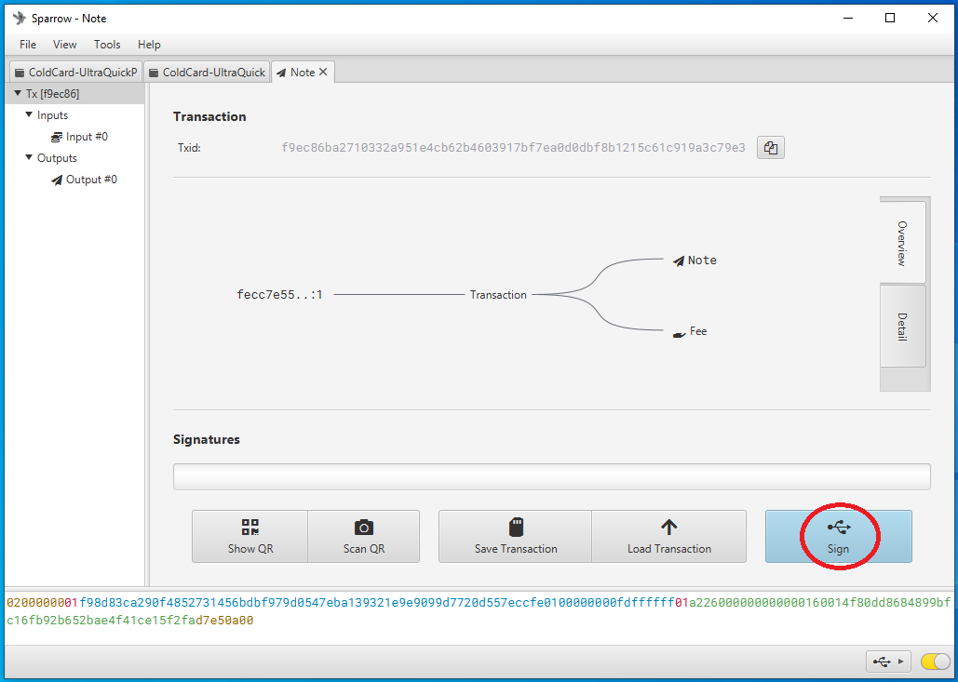Screen dimensions: 958x682
Task: Copy the transaction ID to clipboard
Action: point(771,148)
